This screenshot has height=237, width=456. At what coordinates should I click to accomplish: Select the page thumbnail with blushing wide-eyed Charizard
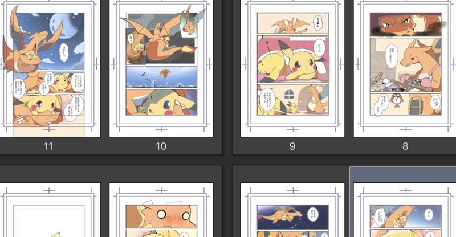click(x=161, y=210)
